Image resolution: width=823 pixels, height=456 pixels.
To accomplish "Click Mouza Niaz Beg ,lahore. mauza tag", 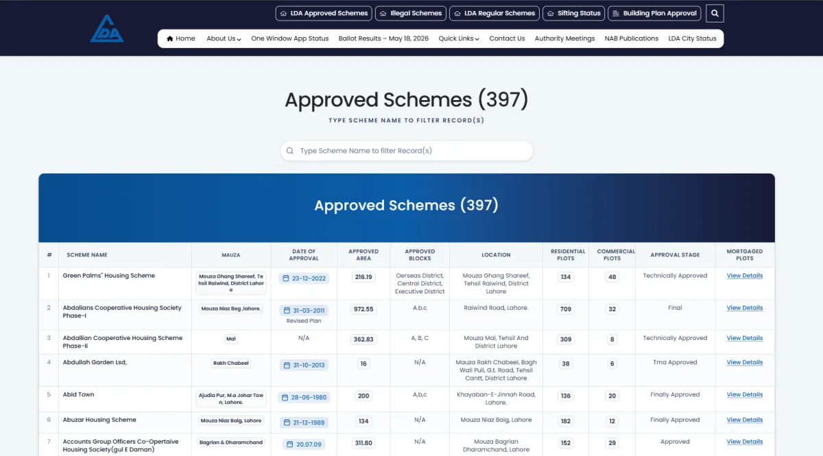I will [231, 309].
